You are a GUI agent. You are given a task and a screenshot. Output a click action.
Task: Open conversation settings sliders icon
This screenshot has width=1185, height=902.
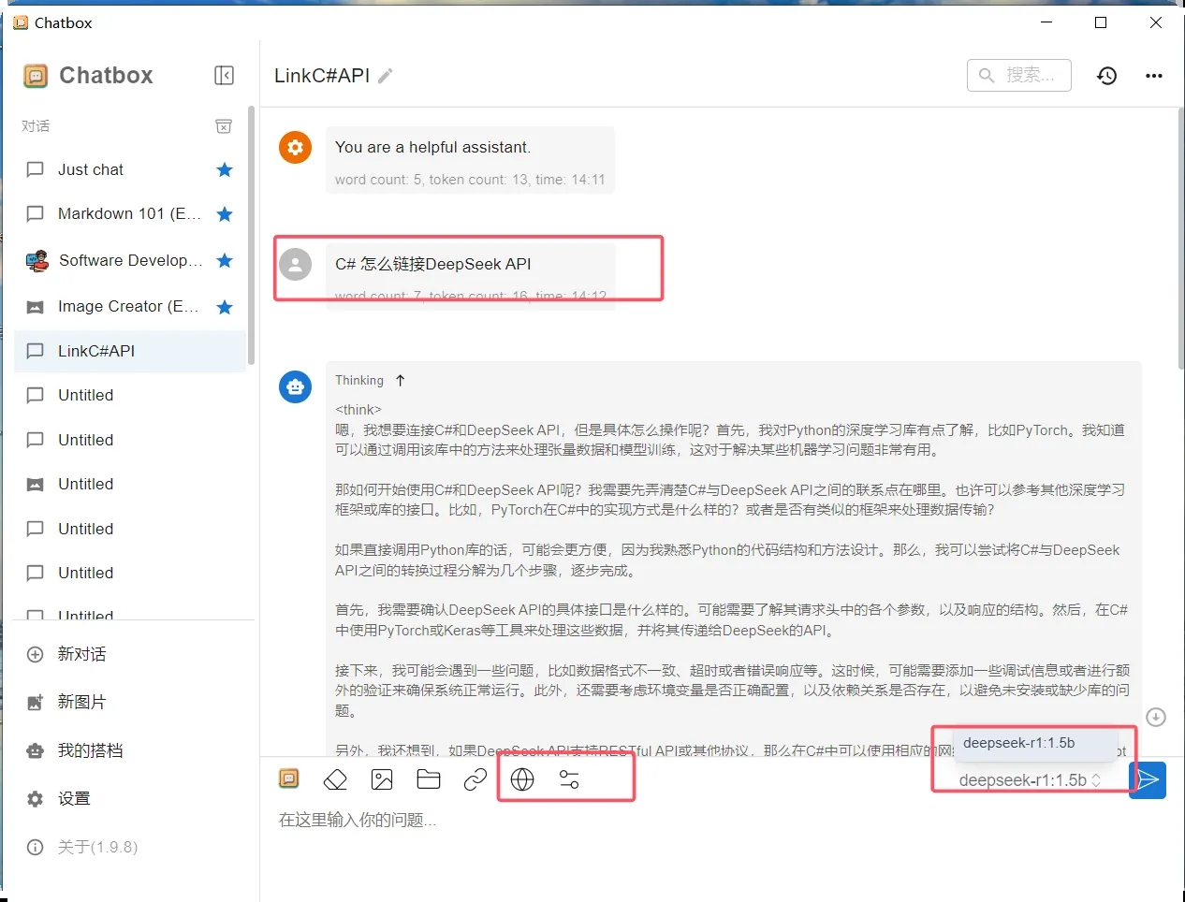point(569,779)
